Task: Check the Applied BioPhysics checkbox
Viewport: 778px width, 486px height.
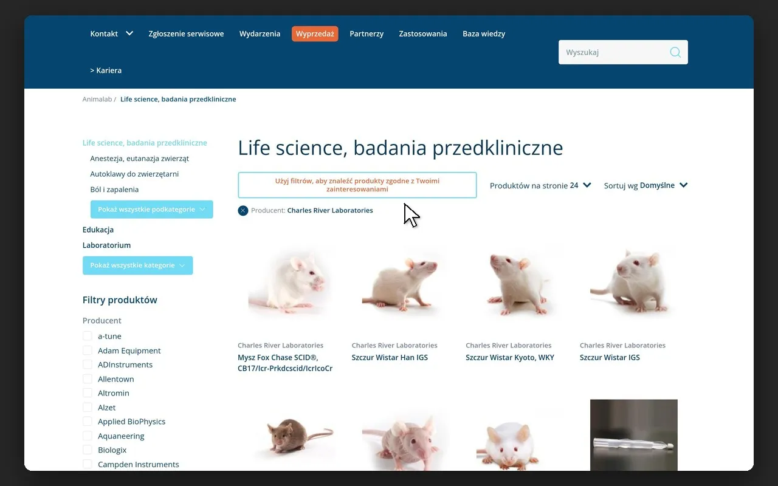Action: (x=88, y=422)
